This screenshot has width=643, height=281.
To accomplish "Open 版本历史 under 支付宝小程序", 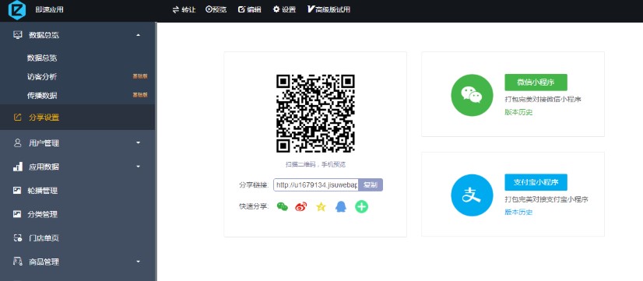I will tap(518, 212).
